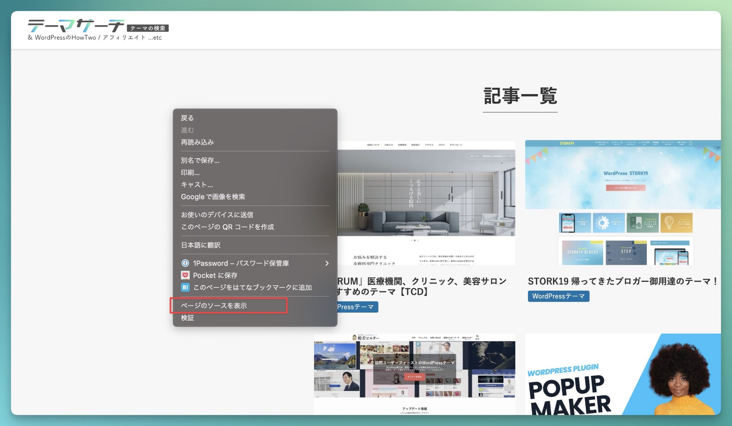Open 別名で保存 dialog

click(200, 160)
